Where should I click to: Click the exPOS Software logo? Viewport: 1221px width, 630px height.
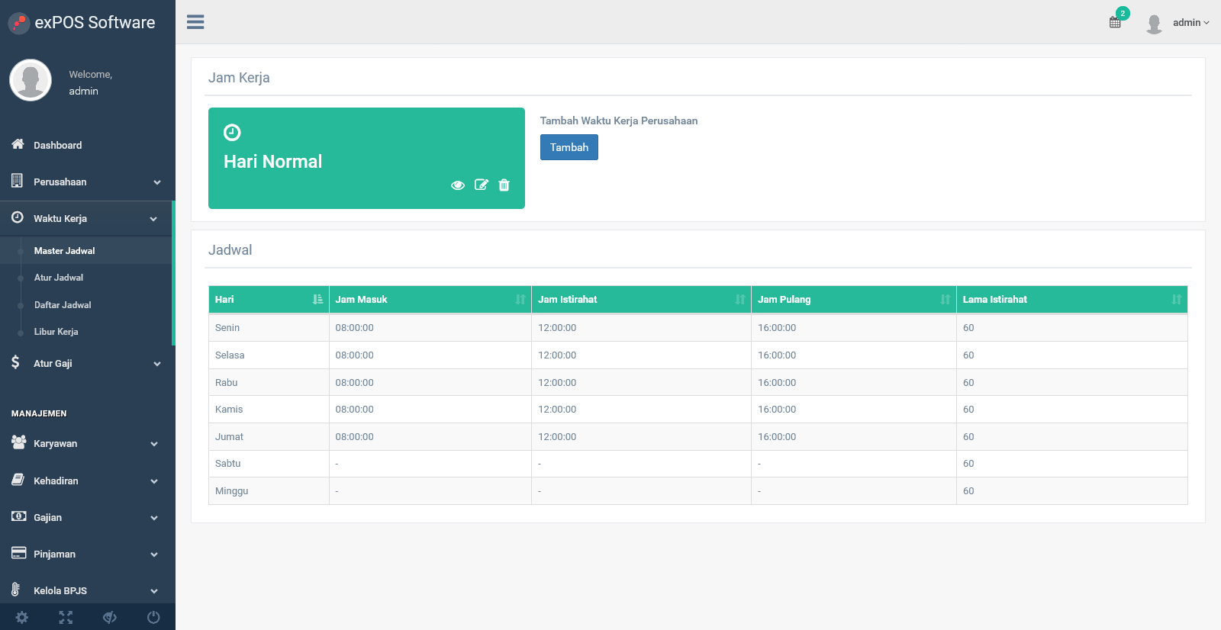click(x=82, y=23)
